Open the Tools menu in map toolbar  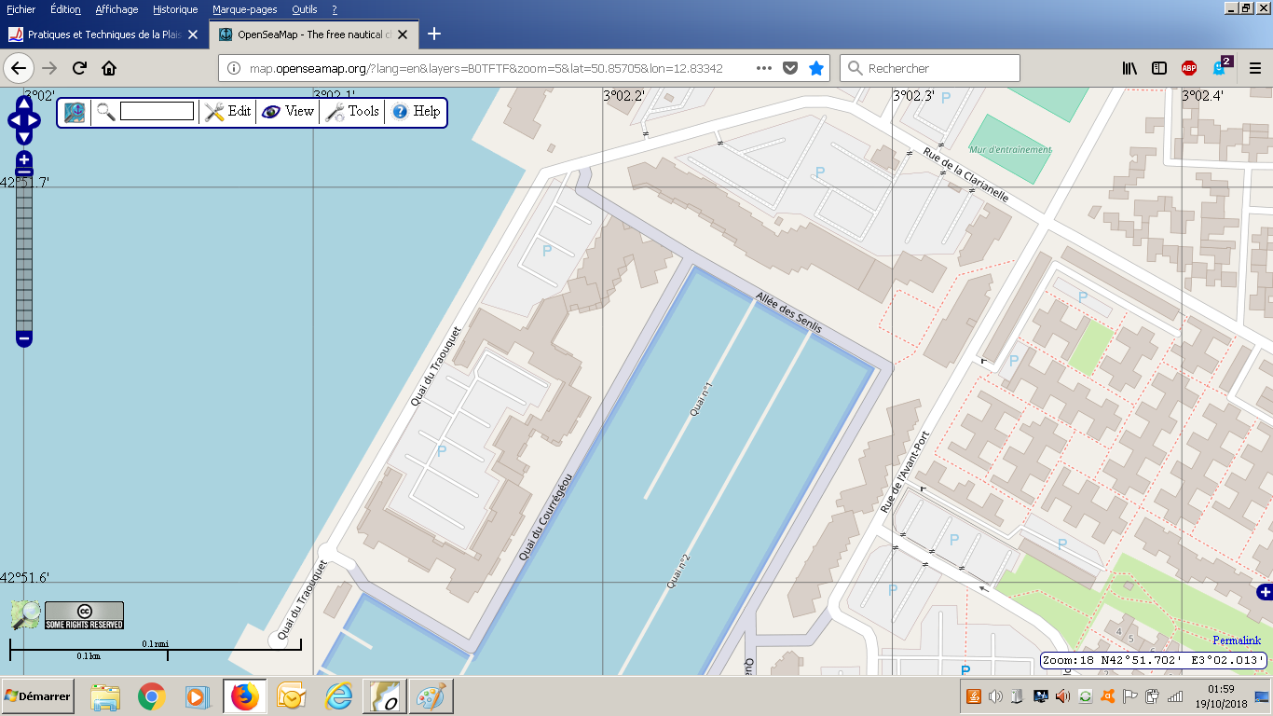[x=352, y=112]
